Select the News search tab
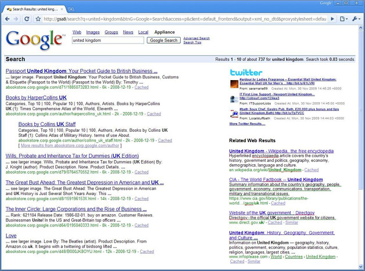Screen dimensions: 365x271 click(x=128, y=32)
